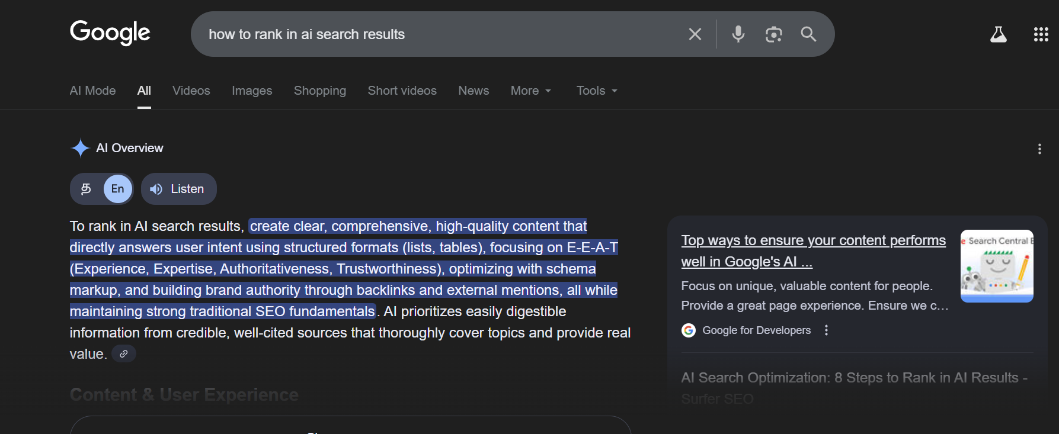1059x434 pixels.
Task: Open the Tools dropdown
Action: (x=597, y=91)
